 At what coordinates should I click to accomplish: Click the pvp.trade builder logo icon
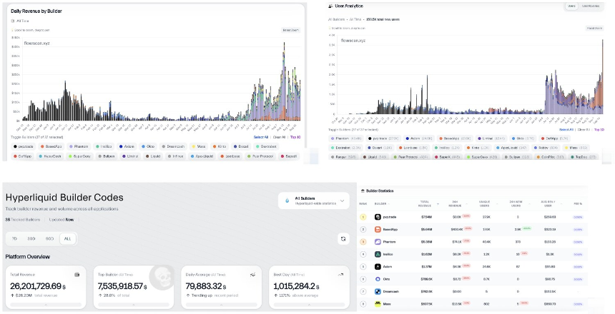tap(378, 217)
